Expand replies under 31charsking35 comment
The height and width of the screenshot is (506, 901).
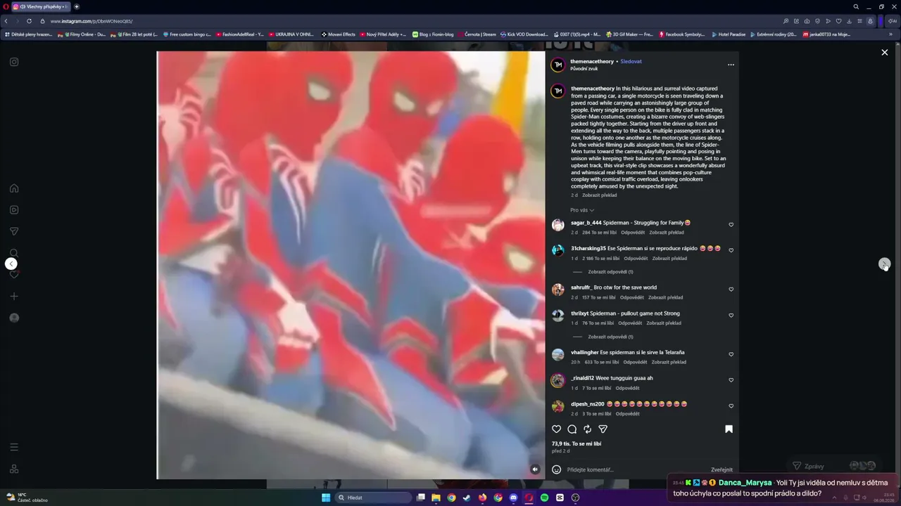610,272
